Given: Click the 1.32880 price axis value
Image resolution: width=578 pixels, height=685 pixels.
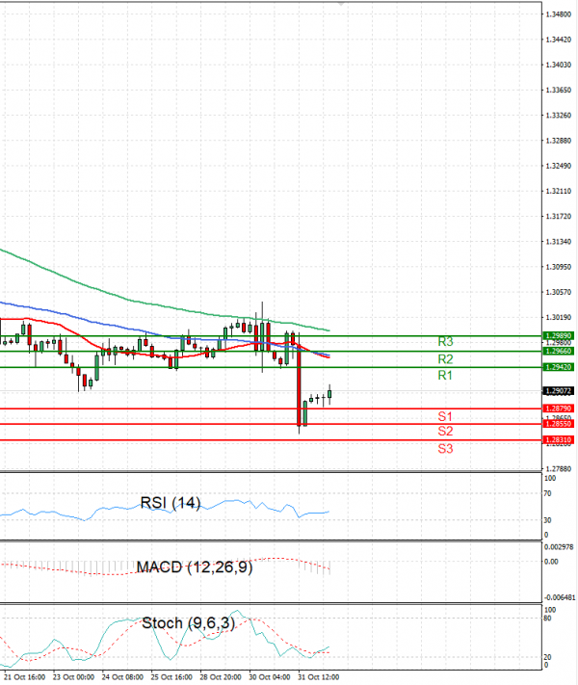Looking at the screenshot, I should 559,141.
